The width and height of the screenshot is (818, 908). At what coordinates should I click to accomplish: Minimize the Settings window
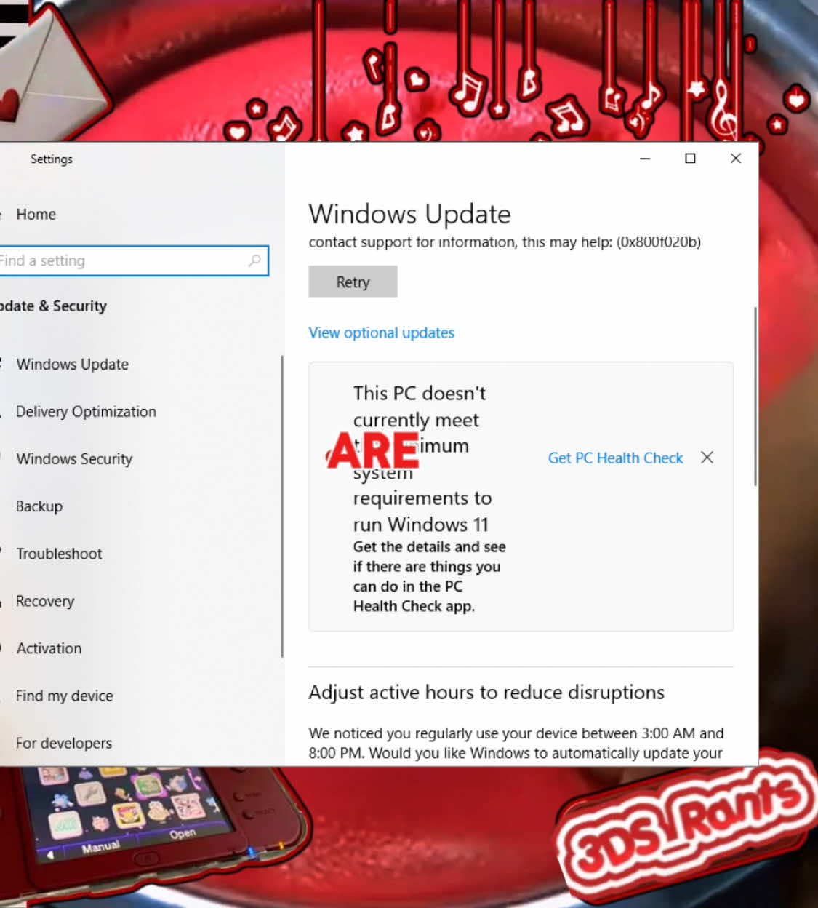[645, 159]
